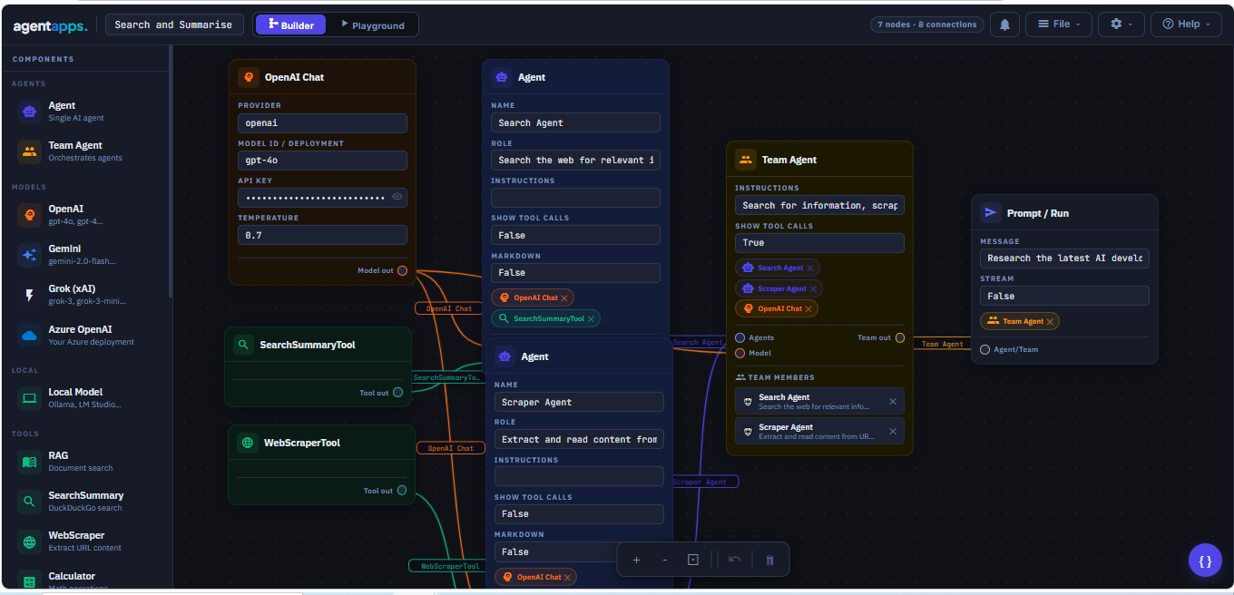Remove Scraper Agent tag from Team Agent
Screen dimensions: 1234x595
813,288
